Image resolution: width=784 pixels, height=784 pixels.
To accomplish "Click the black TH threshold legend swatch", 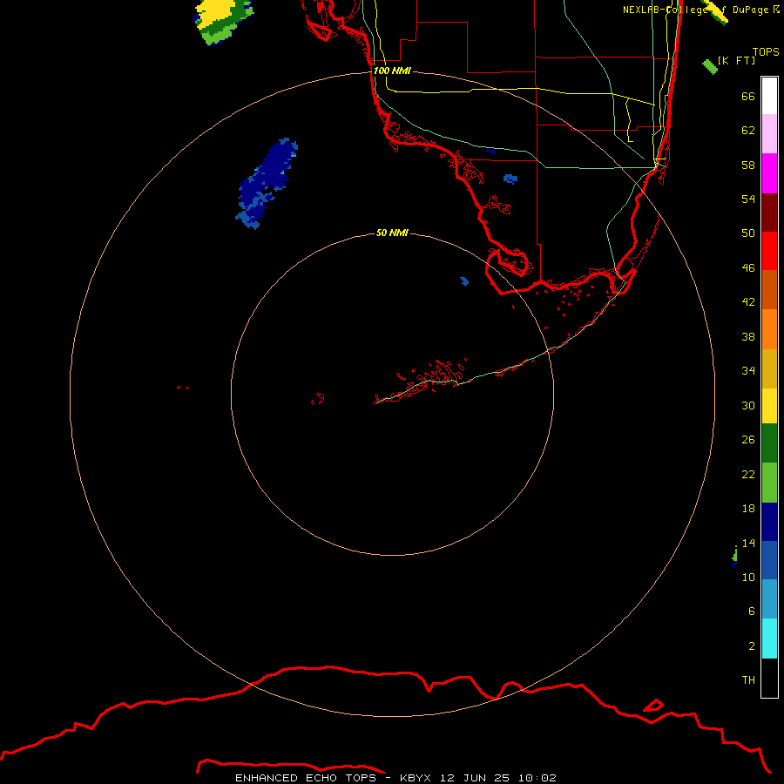I will tap(769, 678).
